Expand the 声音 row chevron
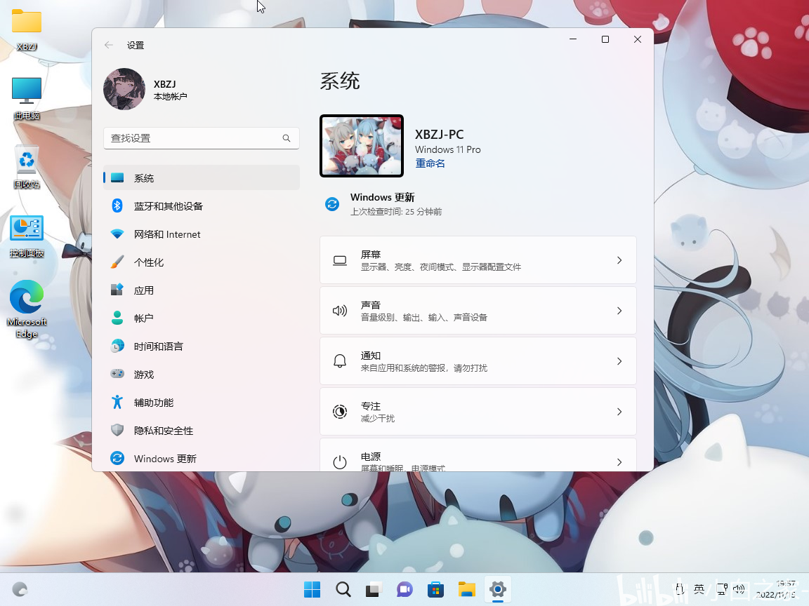This screenshot has height=606, width=809. [619, 311]
